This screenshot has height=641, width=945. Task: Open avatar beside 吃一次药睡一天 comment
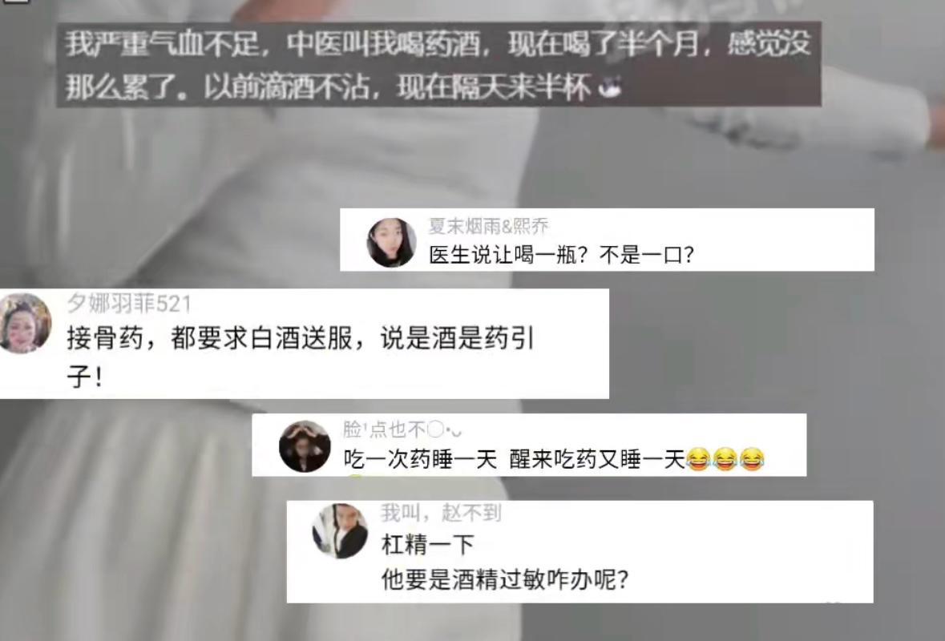pyautogui.click(x=305, y=446)
